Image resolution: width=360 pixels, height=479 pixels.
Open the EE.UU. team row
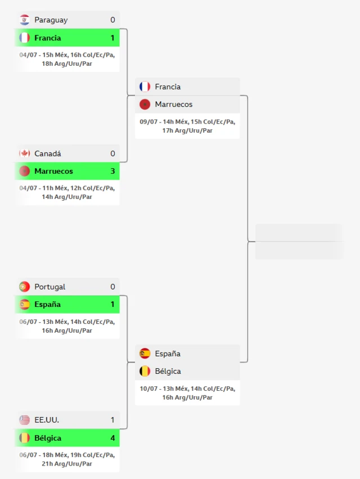tap(67, 420)
